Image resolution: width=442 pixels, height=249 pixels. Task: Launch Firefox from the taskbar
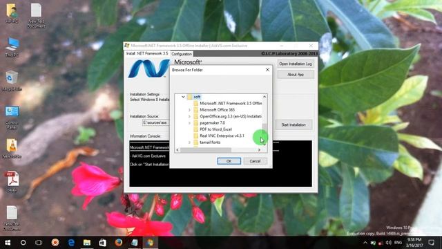pyautogui.click(x=119, y=243)
